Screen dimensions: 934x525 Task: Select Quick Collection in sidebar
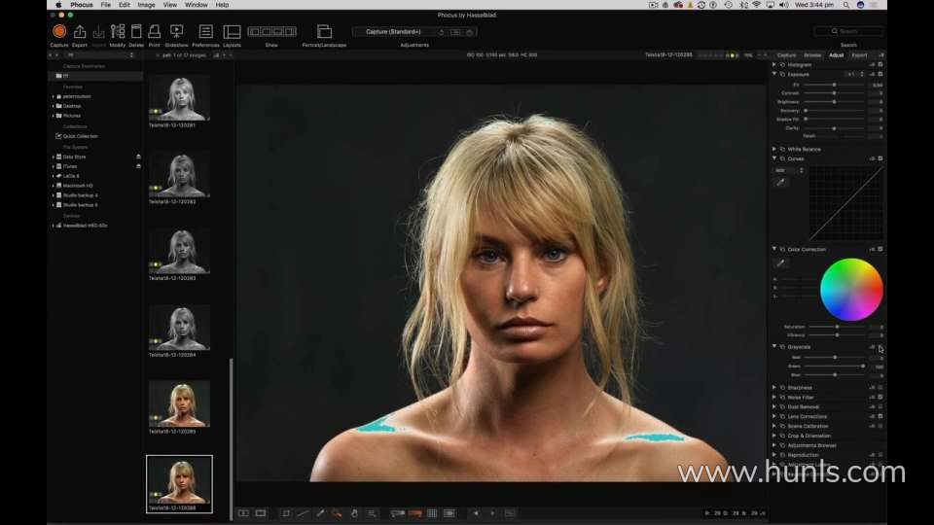[81, 136]
